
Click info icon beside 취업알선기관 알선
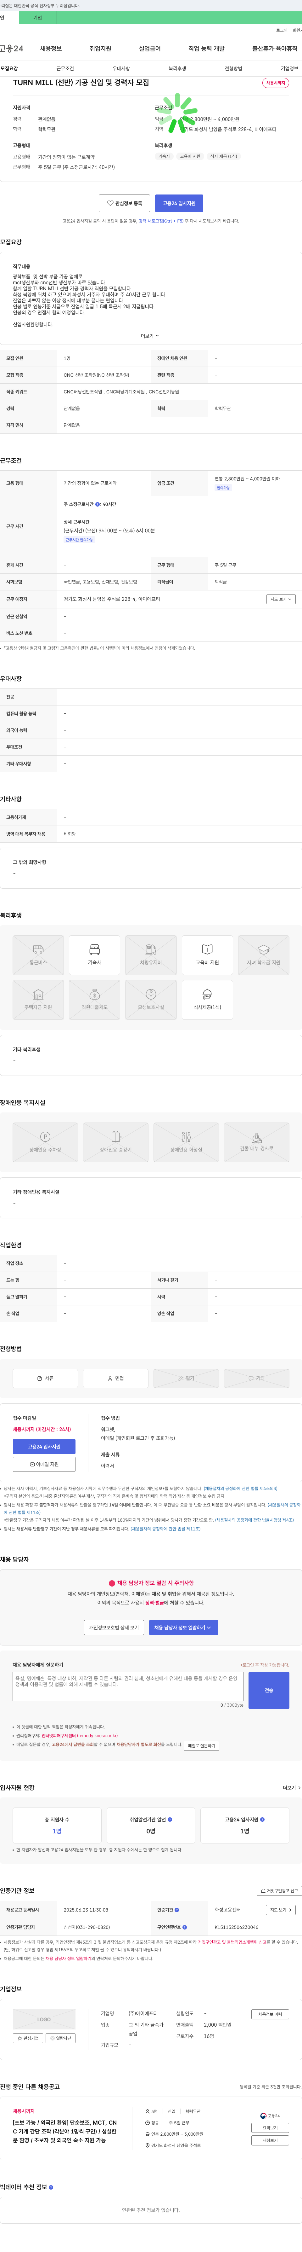point(170,1819)
